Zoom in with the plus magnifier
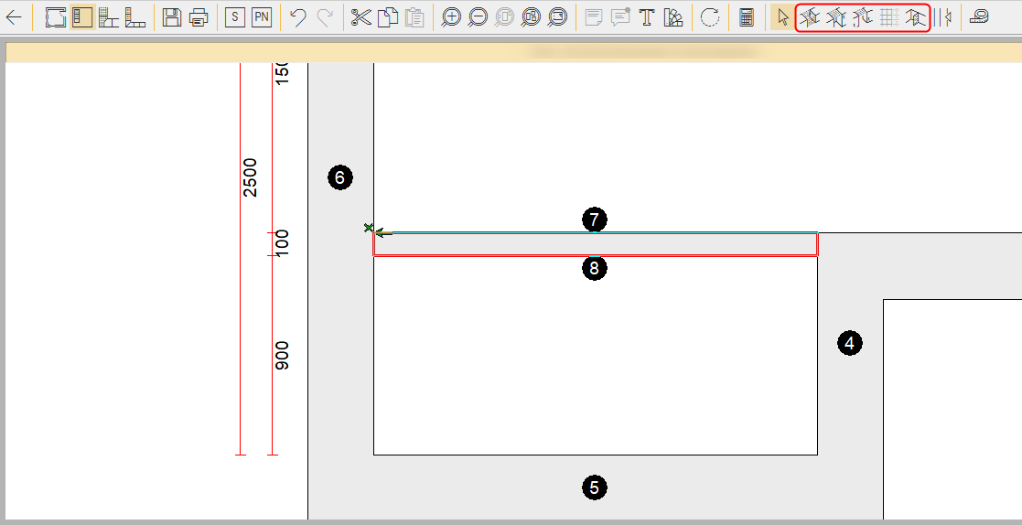The width and height of the screenshot is (1022, 525). [450, 17]
